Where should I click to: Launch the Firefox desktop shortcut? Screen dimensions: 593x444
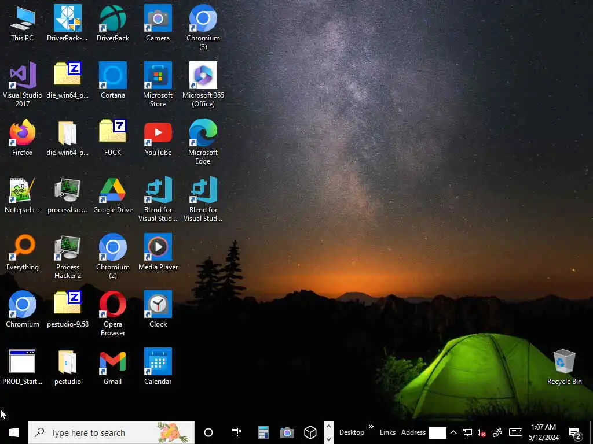pyautogui.click(x=23, y=138)
